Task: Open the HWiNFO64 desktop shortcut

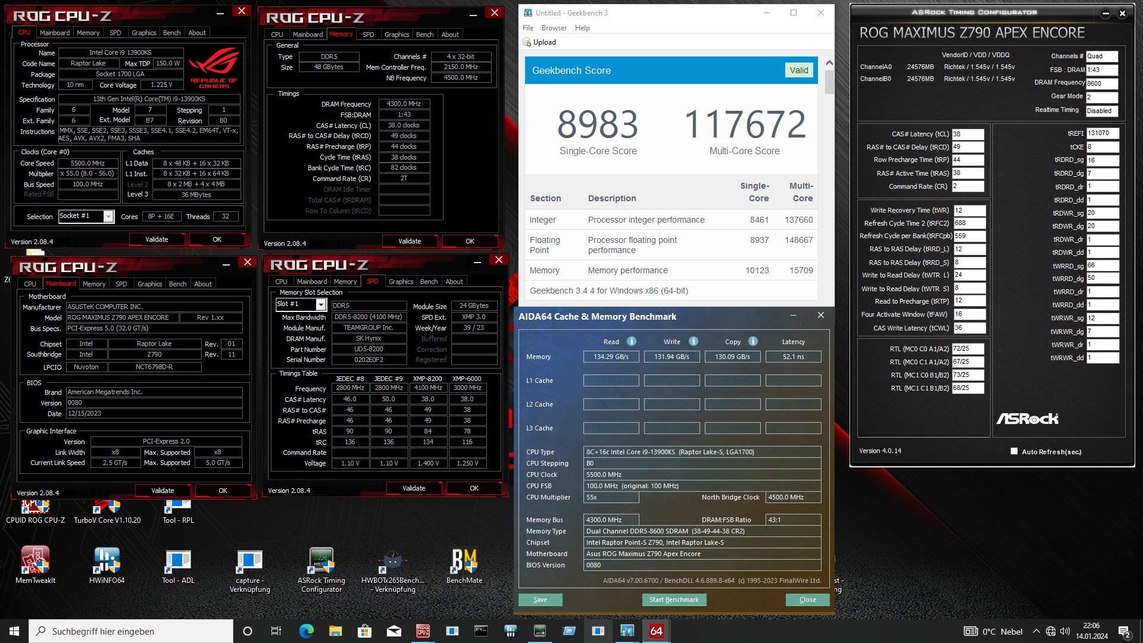Action: (x=107, y=565)
